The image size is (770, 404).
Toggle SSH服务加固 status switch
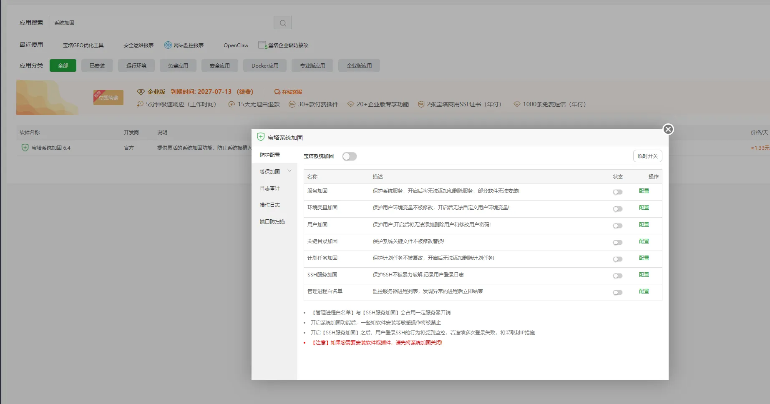618,276
